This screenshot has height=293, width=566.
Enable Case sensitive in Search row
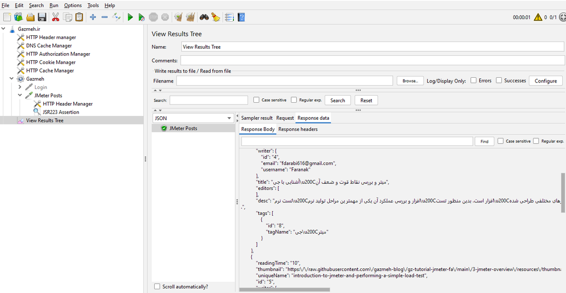point(256,100)
